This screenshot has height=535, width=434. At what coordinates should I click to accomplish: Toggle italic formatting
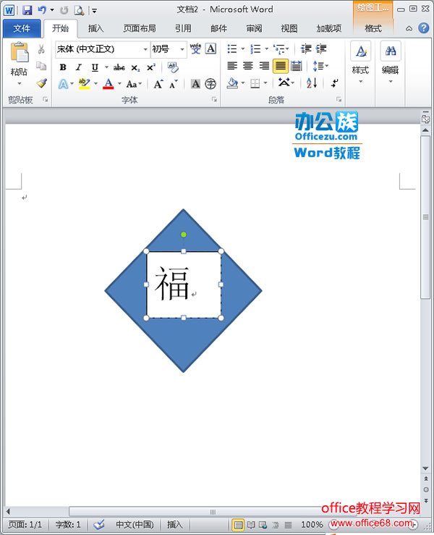click(79, 67)
